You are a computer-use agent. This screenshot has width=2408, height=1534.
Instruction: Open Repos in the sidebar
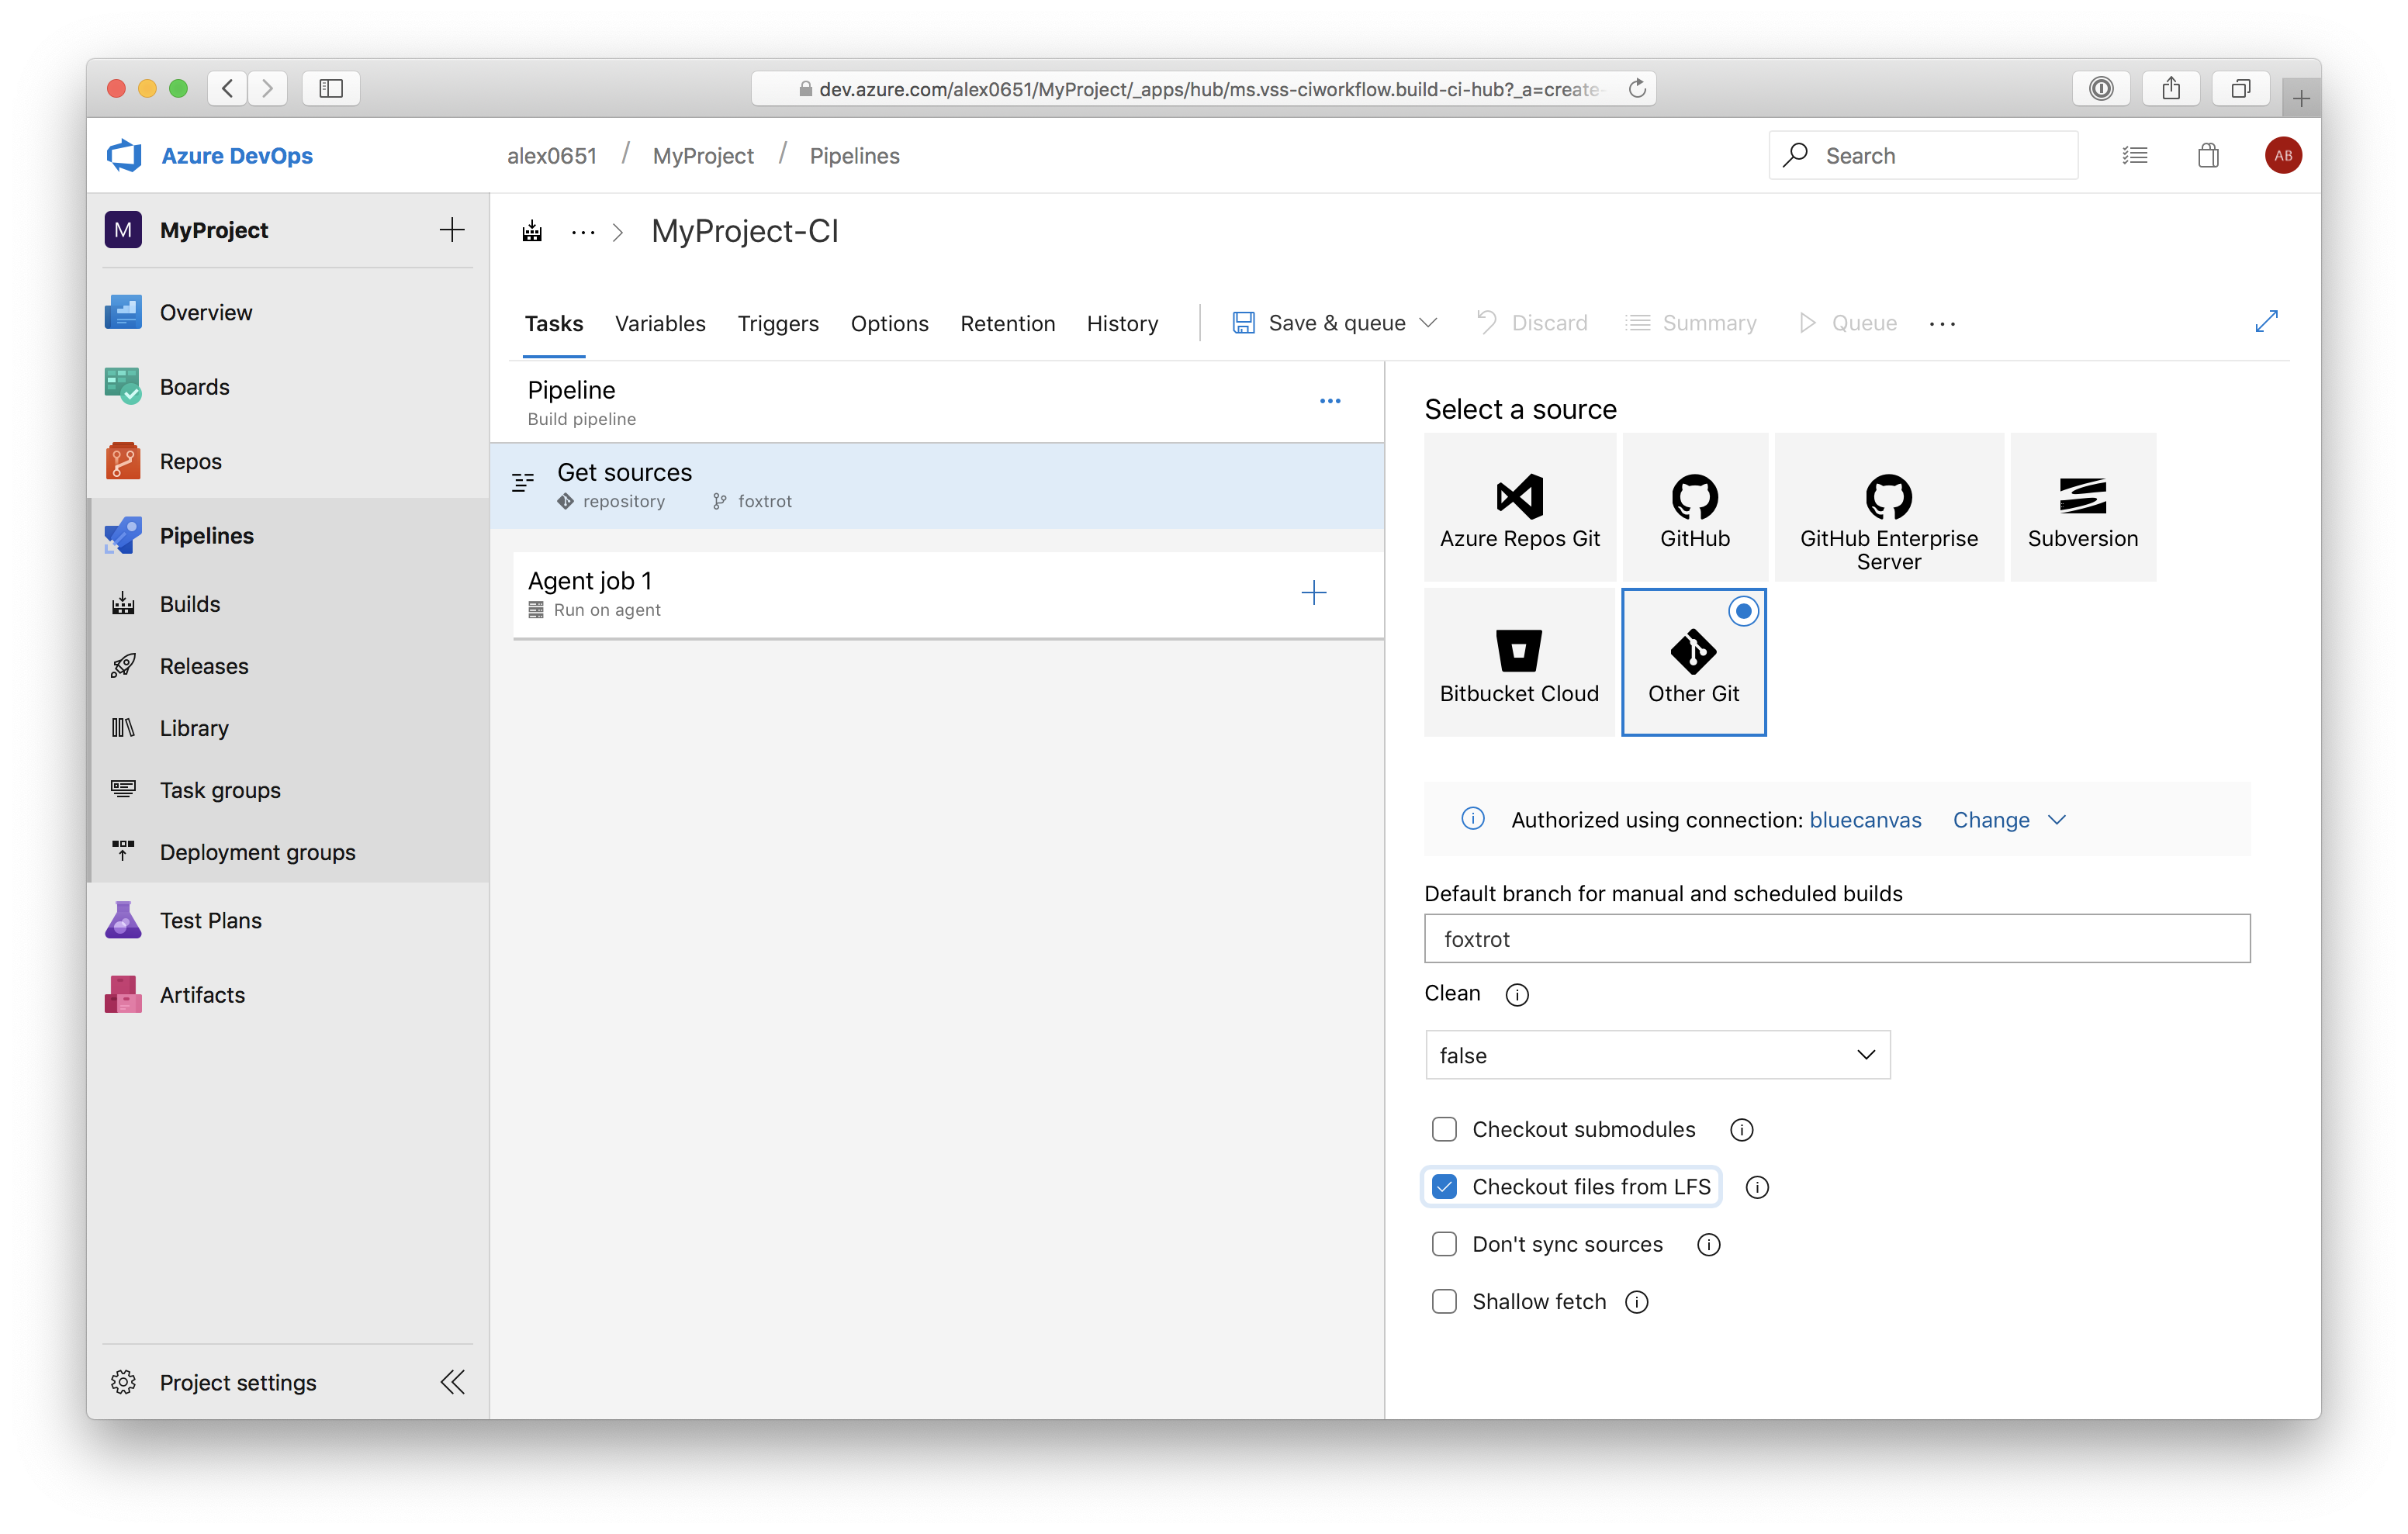(190, 461)
